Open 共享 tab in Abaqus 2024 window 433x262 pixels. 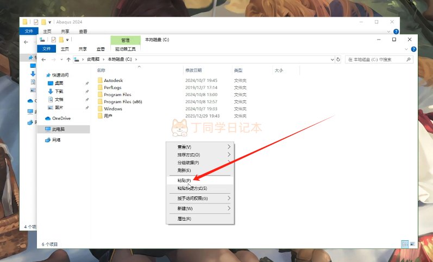tap(65, 31)
